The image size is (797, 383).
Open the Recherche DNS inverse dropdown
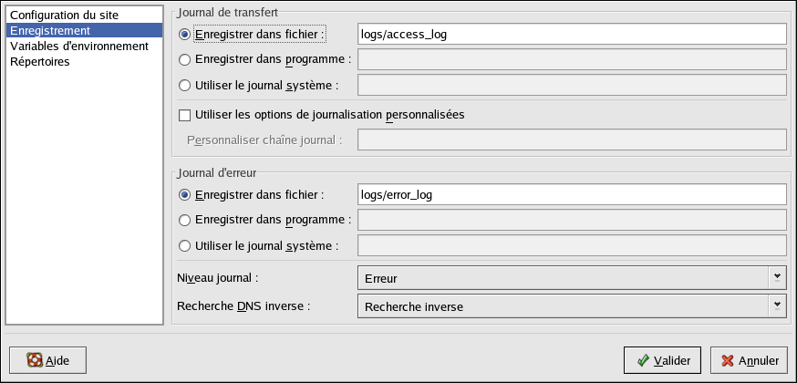tap(572, 306)
